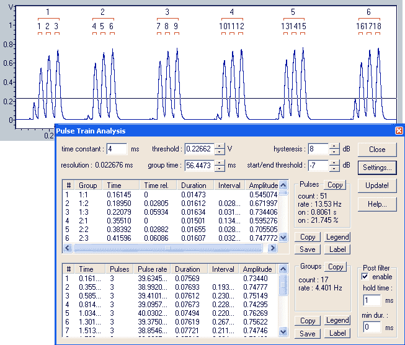
Task: Click Label button for pulses
Action: [x=337, y=249]
